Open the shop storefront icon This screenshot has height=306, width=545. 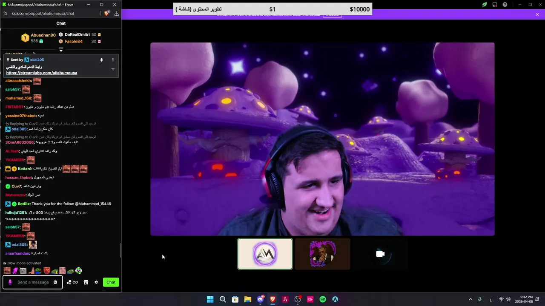pos(86,282)
